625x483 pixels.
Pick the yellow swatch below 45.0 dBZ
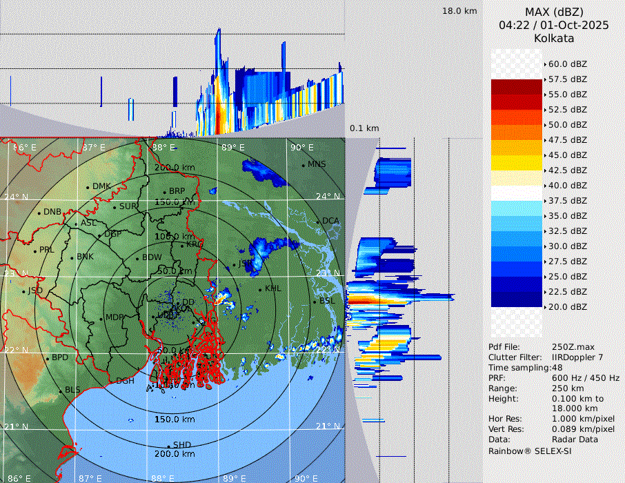517,163
